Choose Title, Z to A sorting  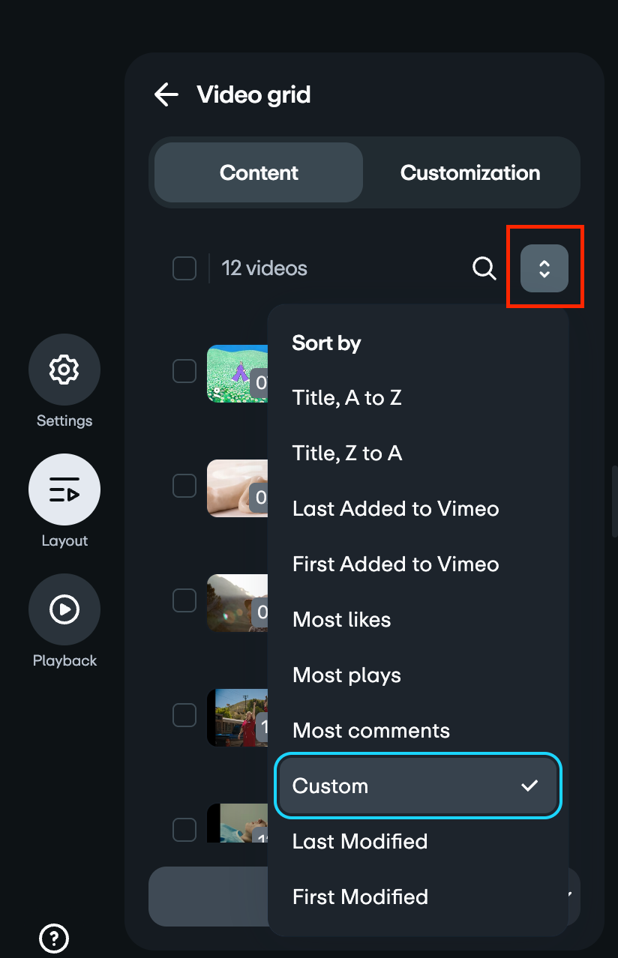tap(347, 453)
